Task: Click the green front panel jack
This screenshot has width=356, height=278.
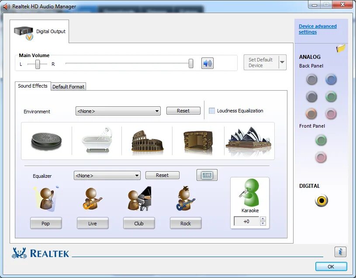Action: 321,140
